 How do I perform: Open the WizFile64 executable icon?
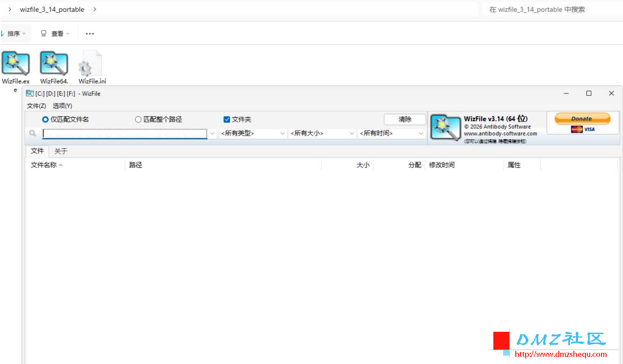[x=54, y=64]
